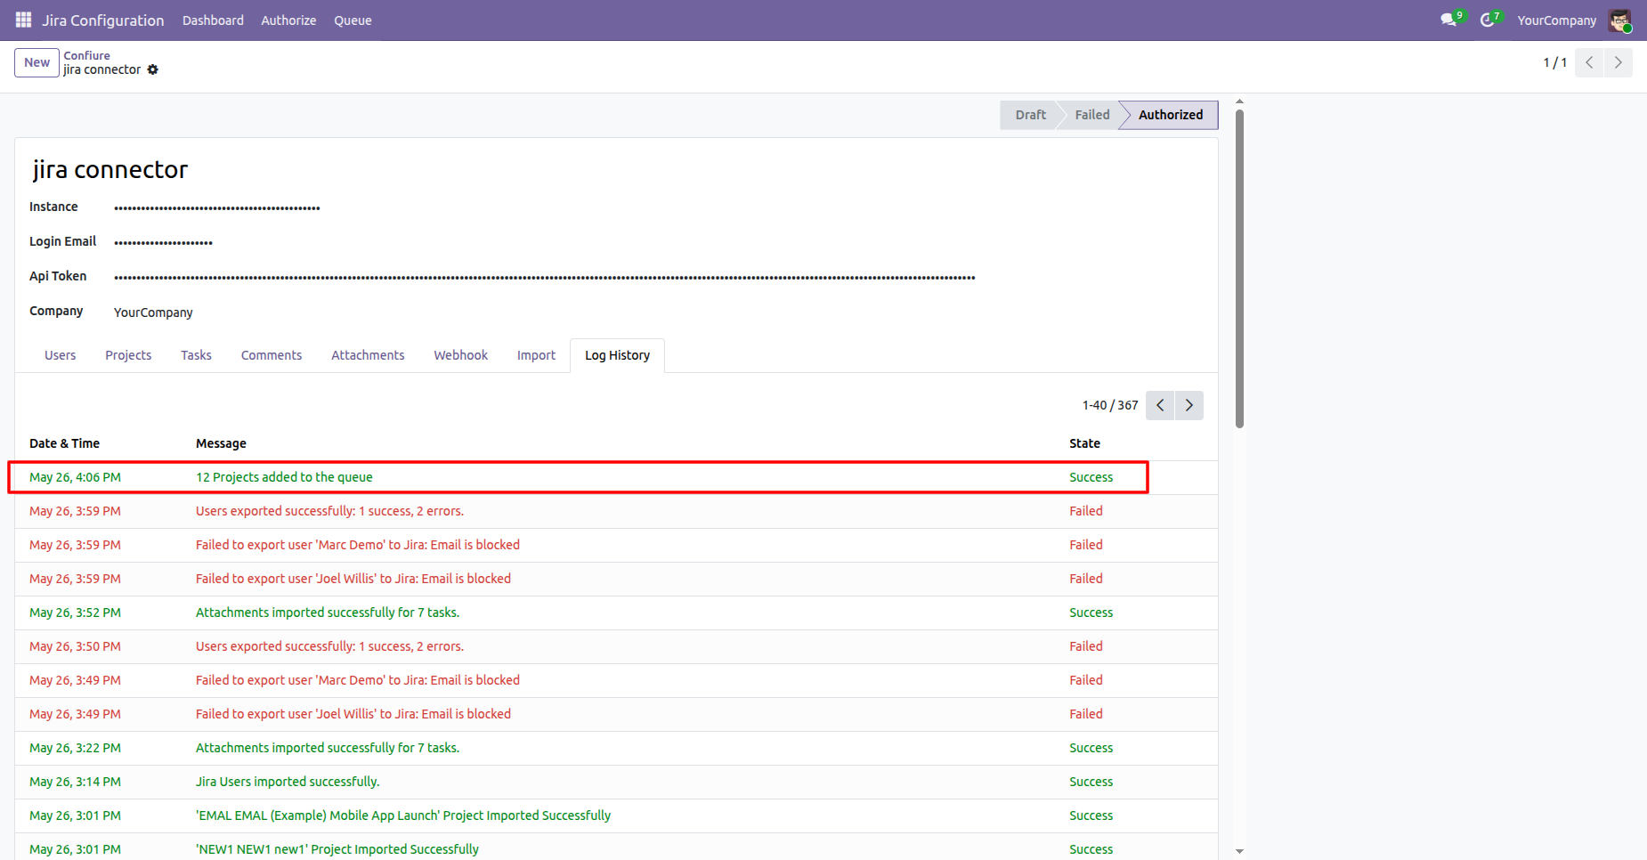Screen dimensions: 1647x860
Task: Open the Company field YourCompany
Action: 153,312
